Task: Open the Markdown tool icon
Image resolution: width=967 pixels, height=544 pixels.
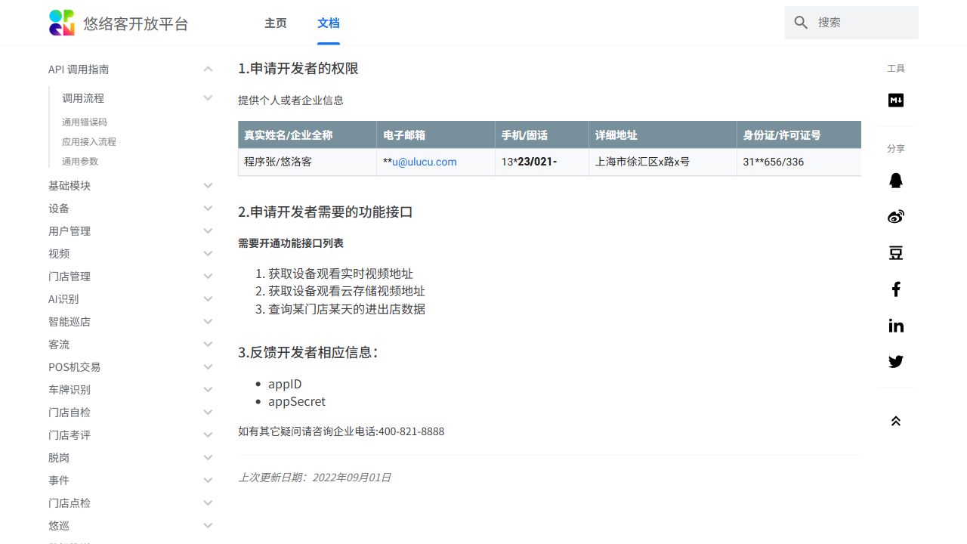Action: pyautogui.click(x=896, y=100)
